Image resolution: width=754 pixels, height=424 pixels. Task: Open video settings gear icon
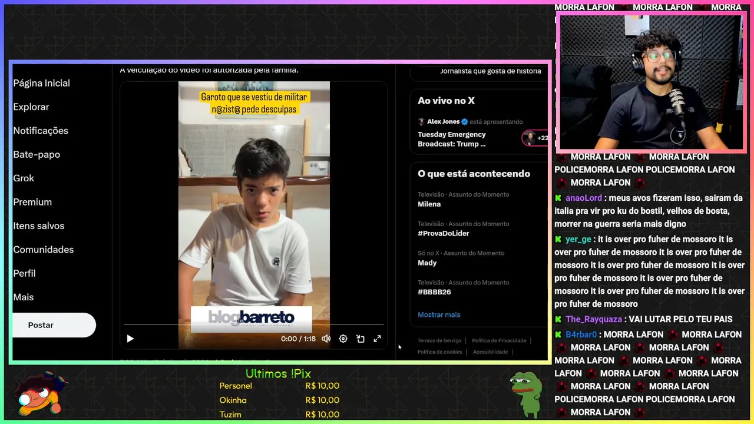pyautogui.click(x=343, y=339)
